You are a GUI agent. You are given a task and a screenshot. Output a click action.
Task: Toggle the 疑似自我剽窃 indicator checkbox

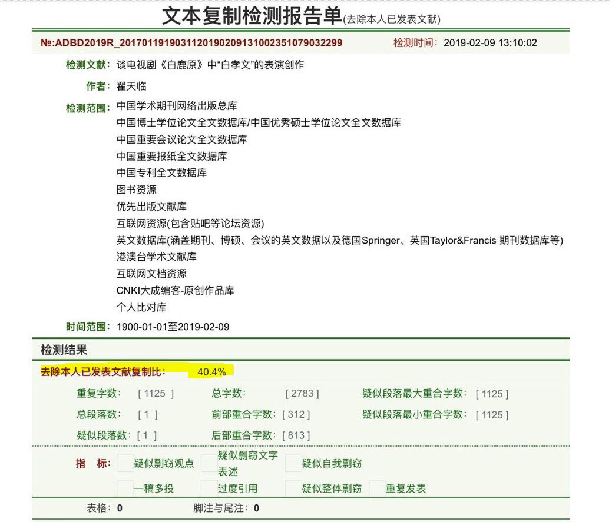click(293, 463)
